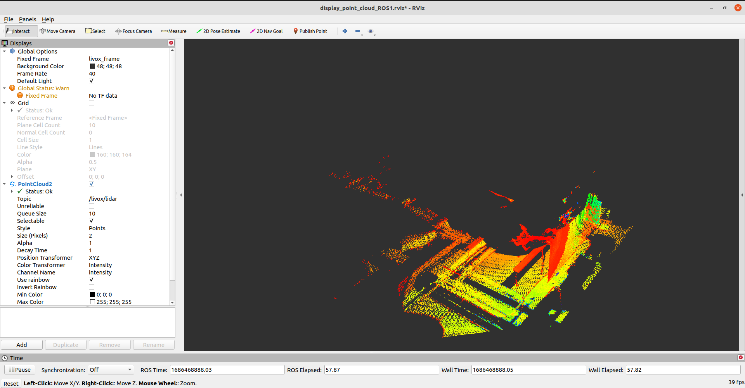This screenshot has width=745, height=388.
Task: Pick the Measure tool
Action: pos(174,31)
